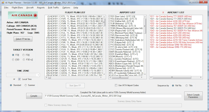Select P3D v2 target version
The height and width of the screenshot is (112, 209).
pos(24,60)
